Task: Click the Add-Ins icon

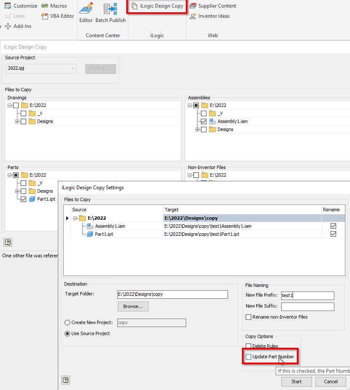Action: (19, 26)
